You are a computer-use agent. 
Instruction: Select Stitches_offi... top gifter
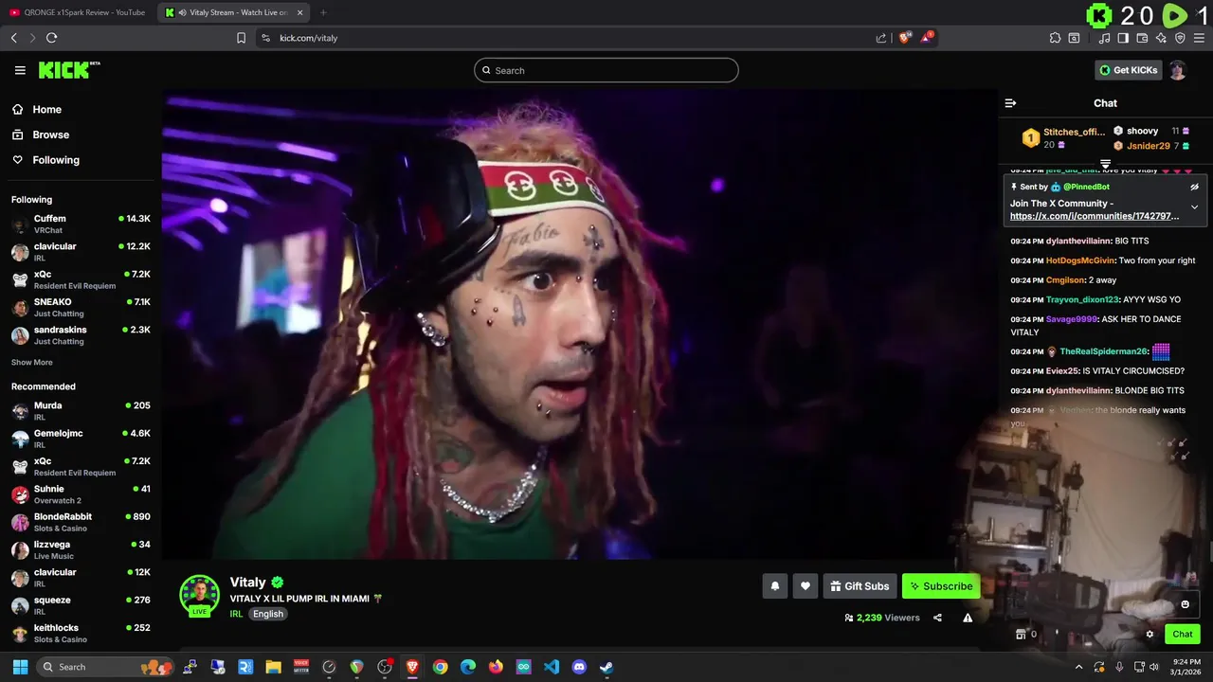[x=1063, y=138]
